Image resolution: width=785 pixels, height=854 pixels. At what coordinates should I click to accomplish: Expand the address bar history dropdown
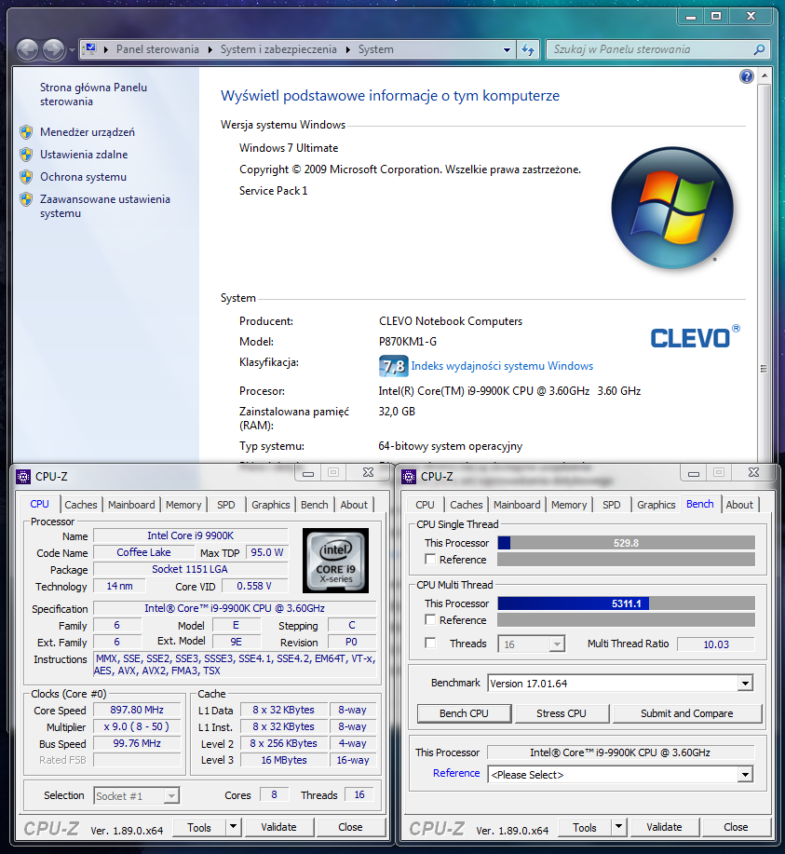point(507,49)
